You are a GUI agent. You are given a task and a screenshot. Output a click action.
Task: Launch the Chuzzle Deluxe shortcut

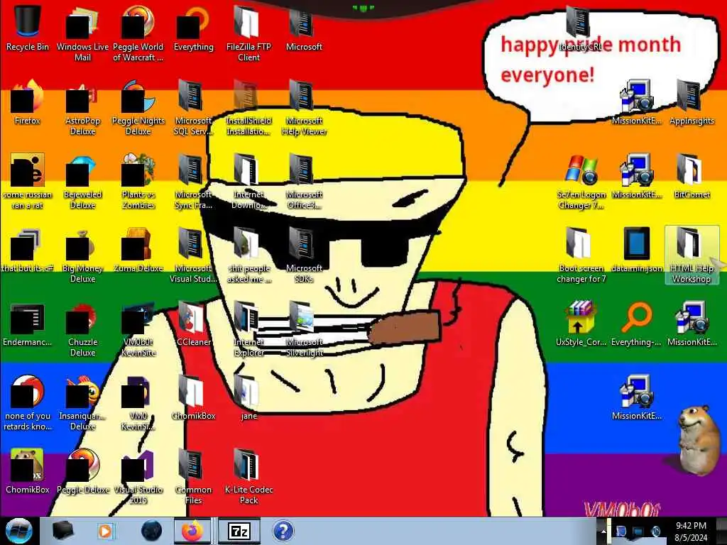[x=82, y=329]
